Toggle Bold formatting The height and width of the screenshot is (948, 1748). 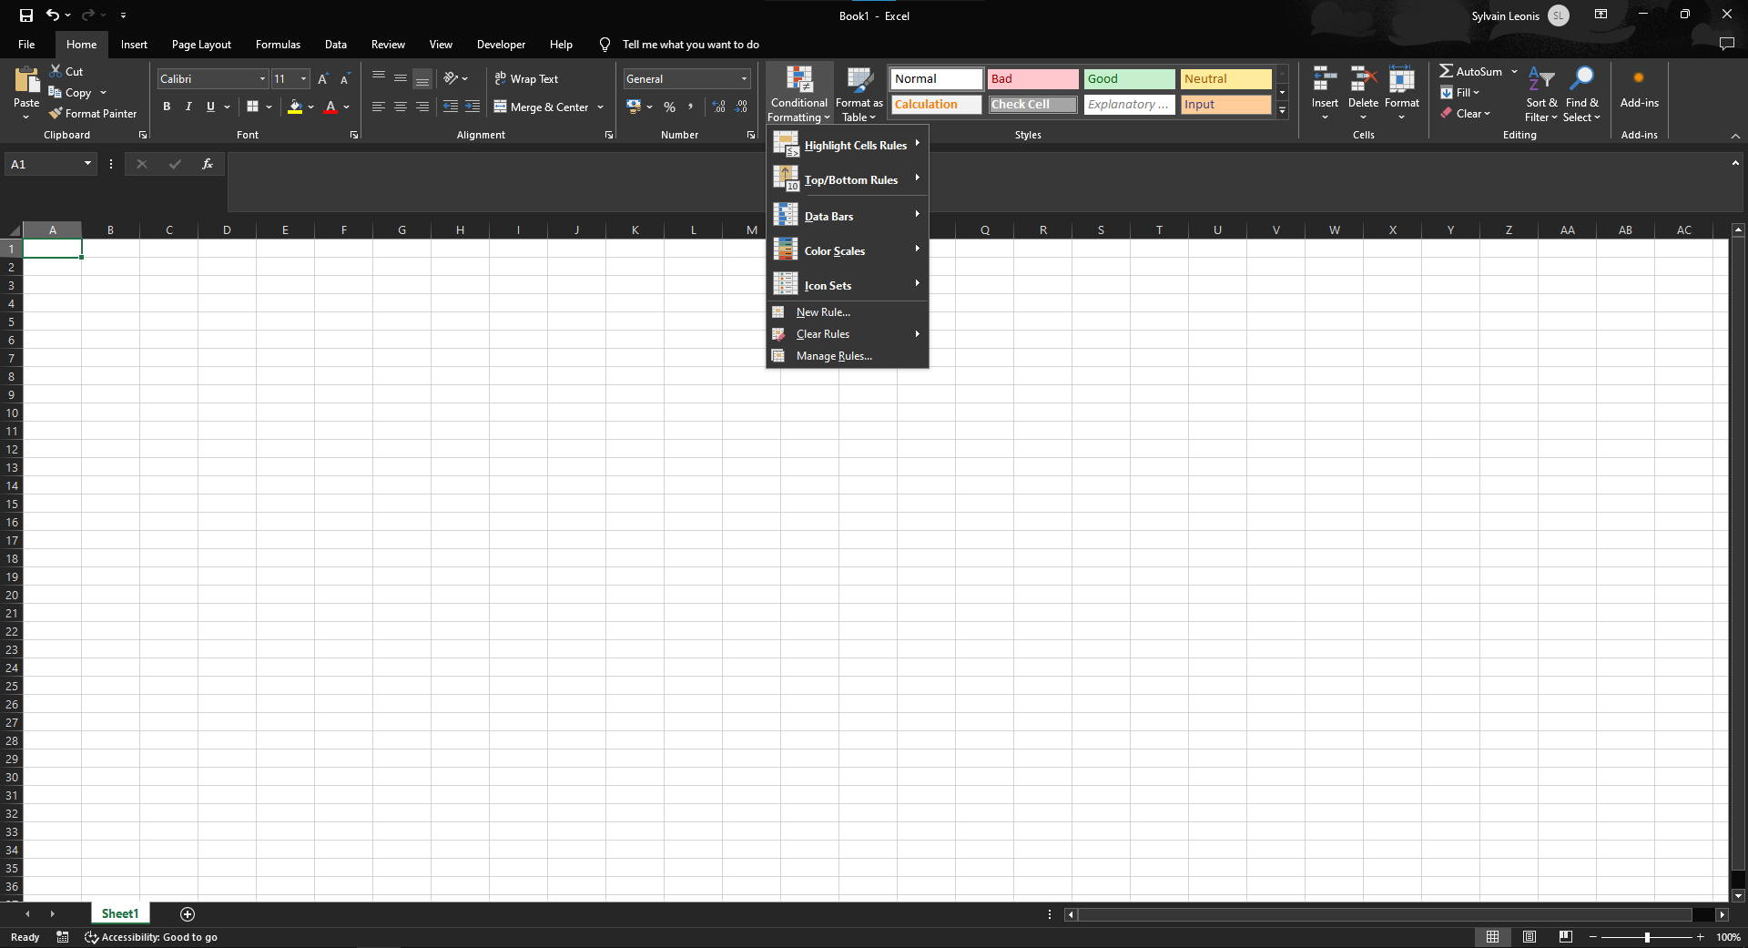coord(167,107)
